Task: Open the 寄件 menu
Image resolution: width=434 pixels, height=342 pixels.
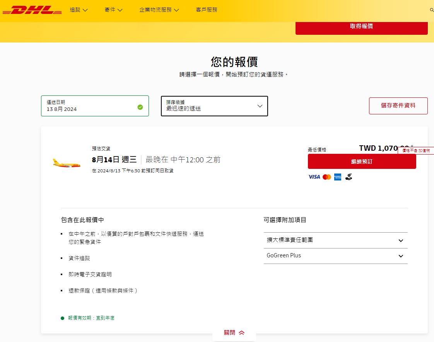Action: tap(113, 10)
